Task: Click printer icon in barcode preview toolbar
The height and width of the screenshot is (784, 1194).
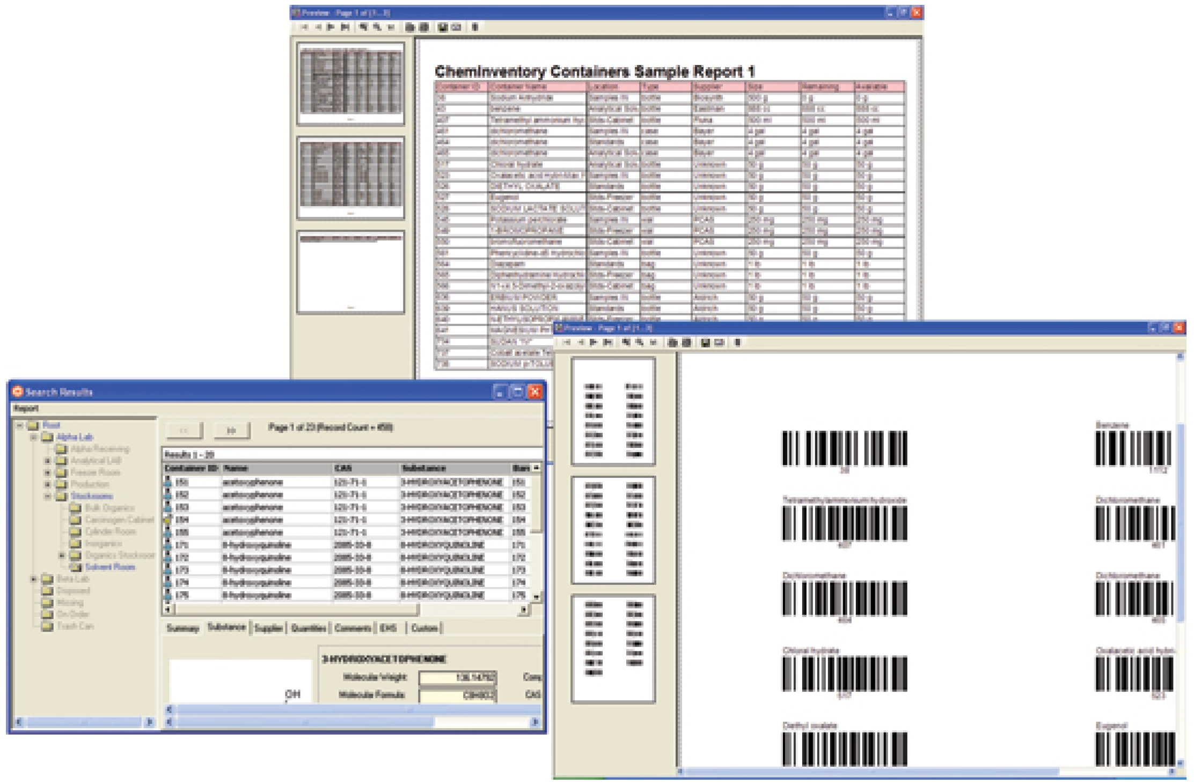Action: pyautogui.click(x=672, y=342)
